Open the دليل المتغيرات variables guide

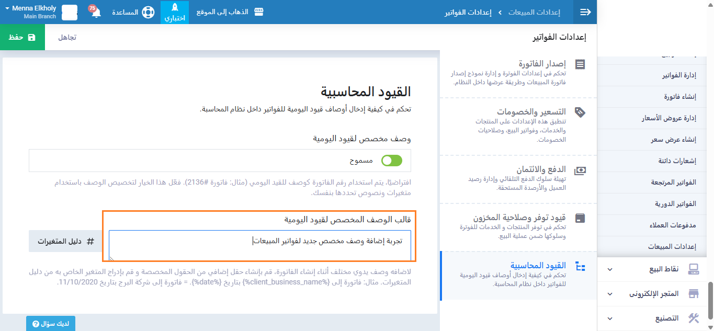pyautogui.click(x=65, y=241)
